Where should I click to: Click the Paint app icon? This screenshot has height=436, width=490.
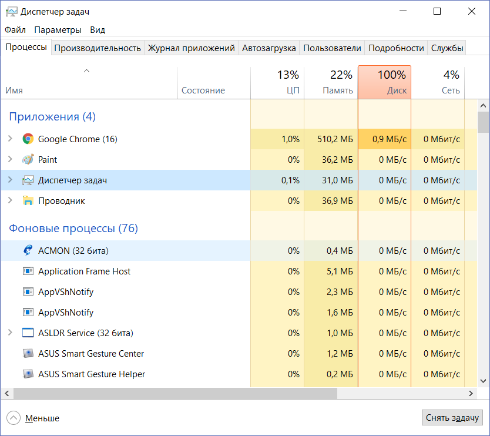point(28,159)
